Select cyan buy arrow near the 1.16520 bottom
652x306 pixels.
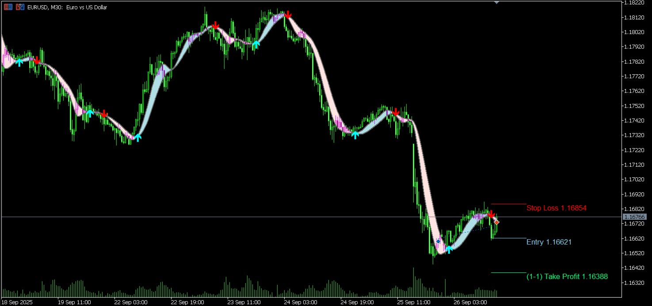pyautogui.click(x=449, y=249)
